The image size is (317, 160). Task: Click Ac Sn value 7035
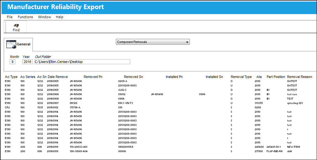pyautogui.click(x=40, y=107)
